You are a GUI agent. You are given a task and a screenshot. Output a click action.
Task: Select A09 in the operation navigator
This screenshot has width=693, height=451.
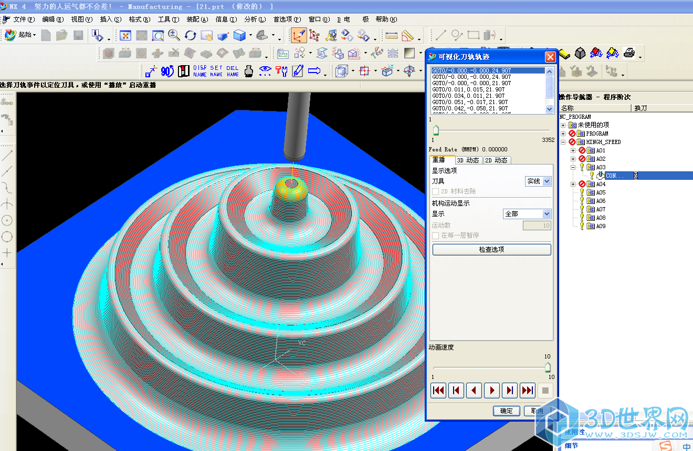(601, 226)
